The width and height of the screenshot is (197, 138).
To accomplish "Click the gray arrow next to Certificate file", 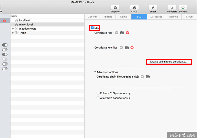I will pos(117,33).
